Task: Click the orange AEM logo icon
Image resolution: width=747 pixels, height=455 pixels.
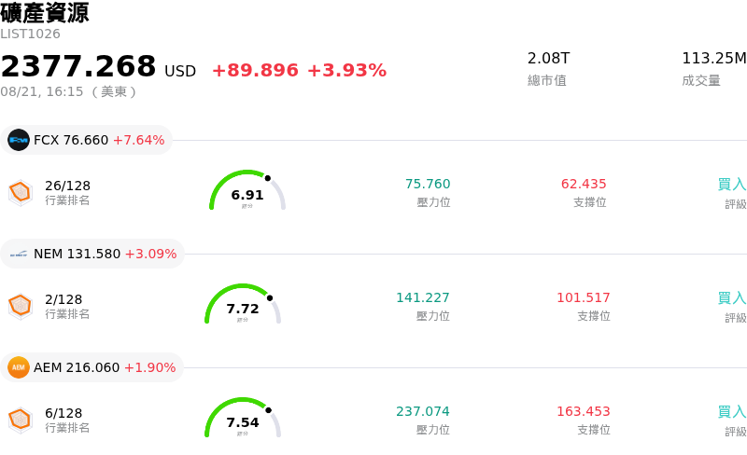Action: point(19,367)
